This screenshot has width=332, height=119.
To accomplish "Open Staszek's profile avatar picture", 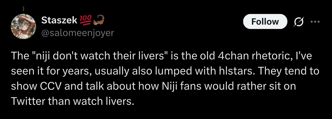I will point(23,26).
